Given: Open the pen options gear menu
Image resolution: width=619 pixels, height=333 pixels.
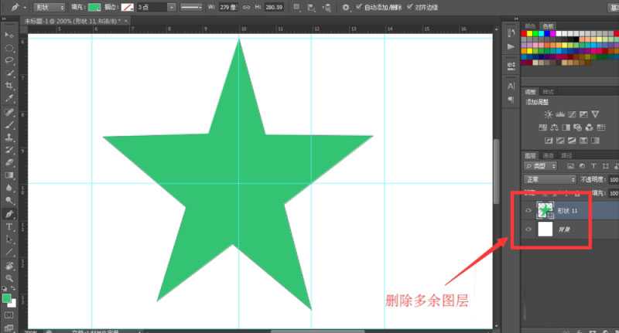Looking at the screenshot, I should [346, 7].
